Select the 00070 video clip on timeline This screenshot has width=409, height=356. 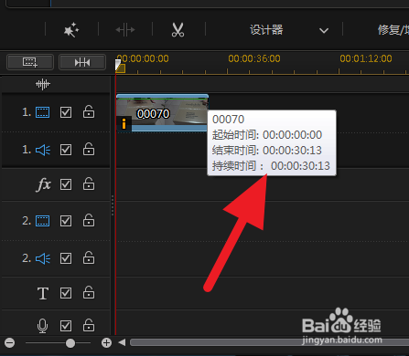pyautogui.click(x=162, y=113)
